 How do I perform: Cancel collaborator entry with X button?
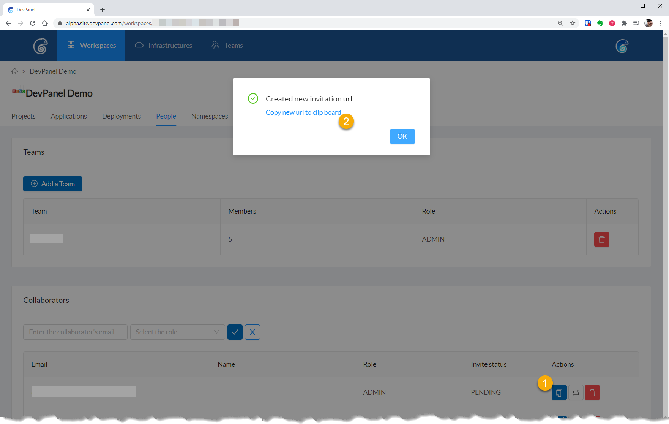252,332
